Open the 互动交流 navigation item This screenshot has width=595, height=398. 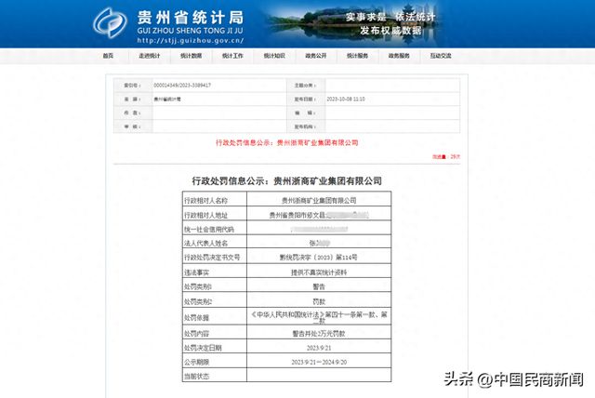click(441, 56)
